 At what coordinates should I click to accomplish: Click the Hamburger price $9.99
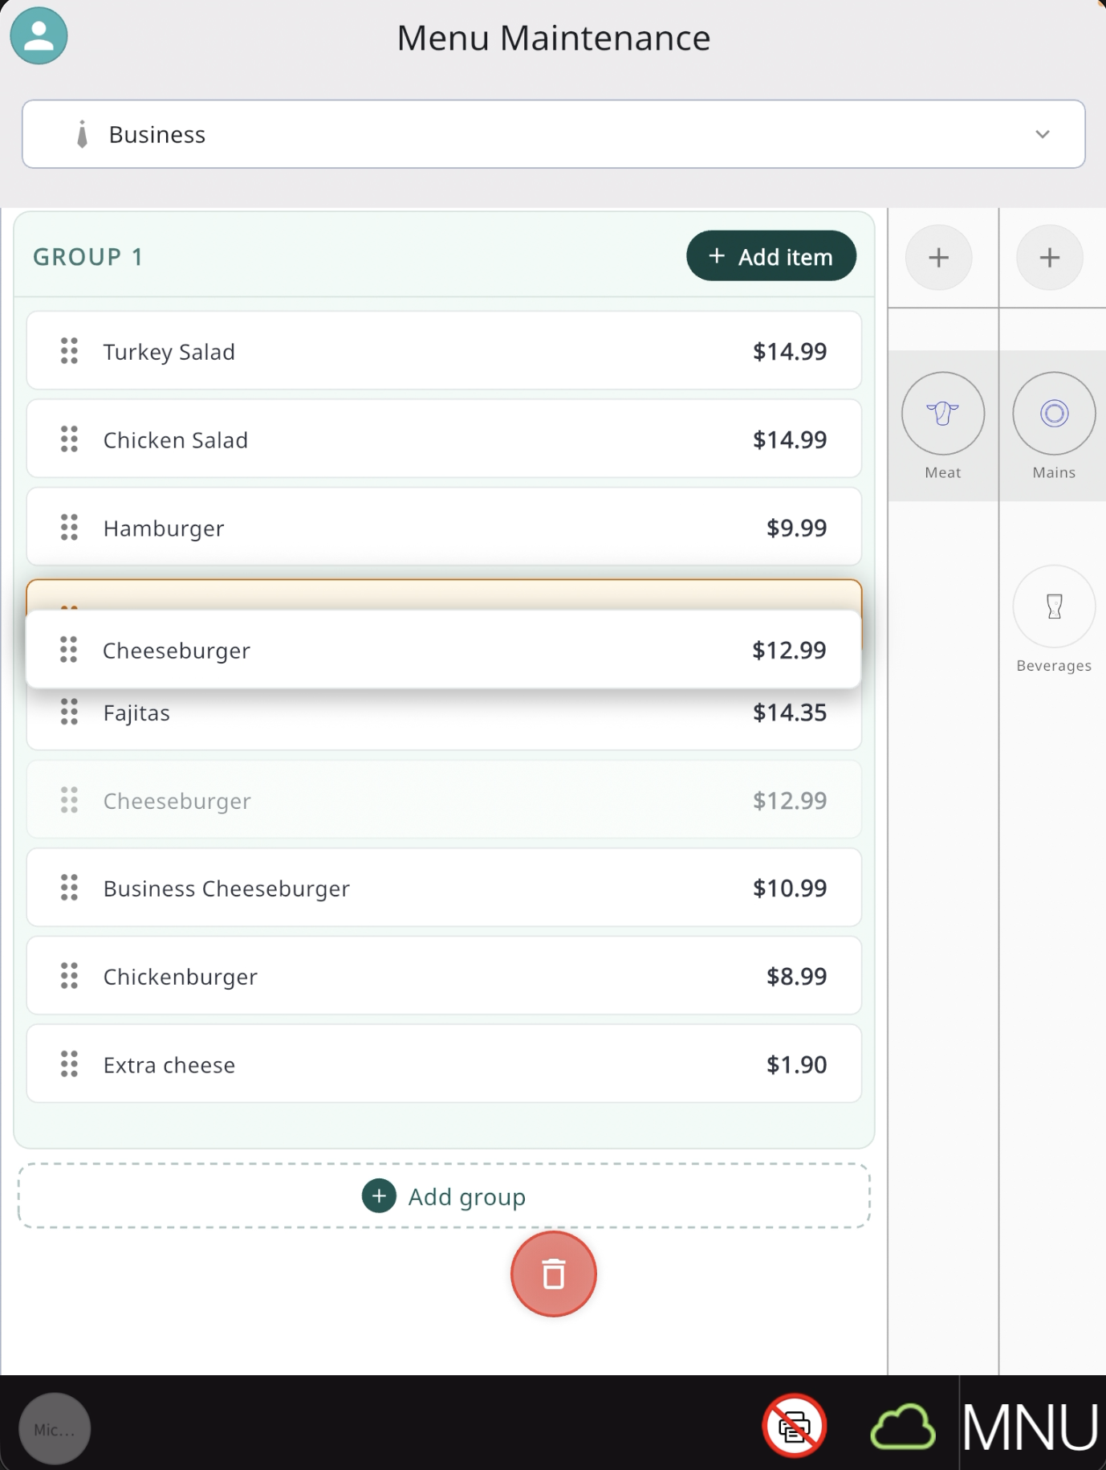[x=796, y=528]
